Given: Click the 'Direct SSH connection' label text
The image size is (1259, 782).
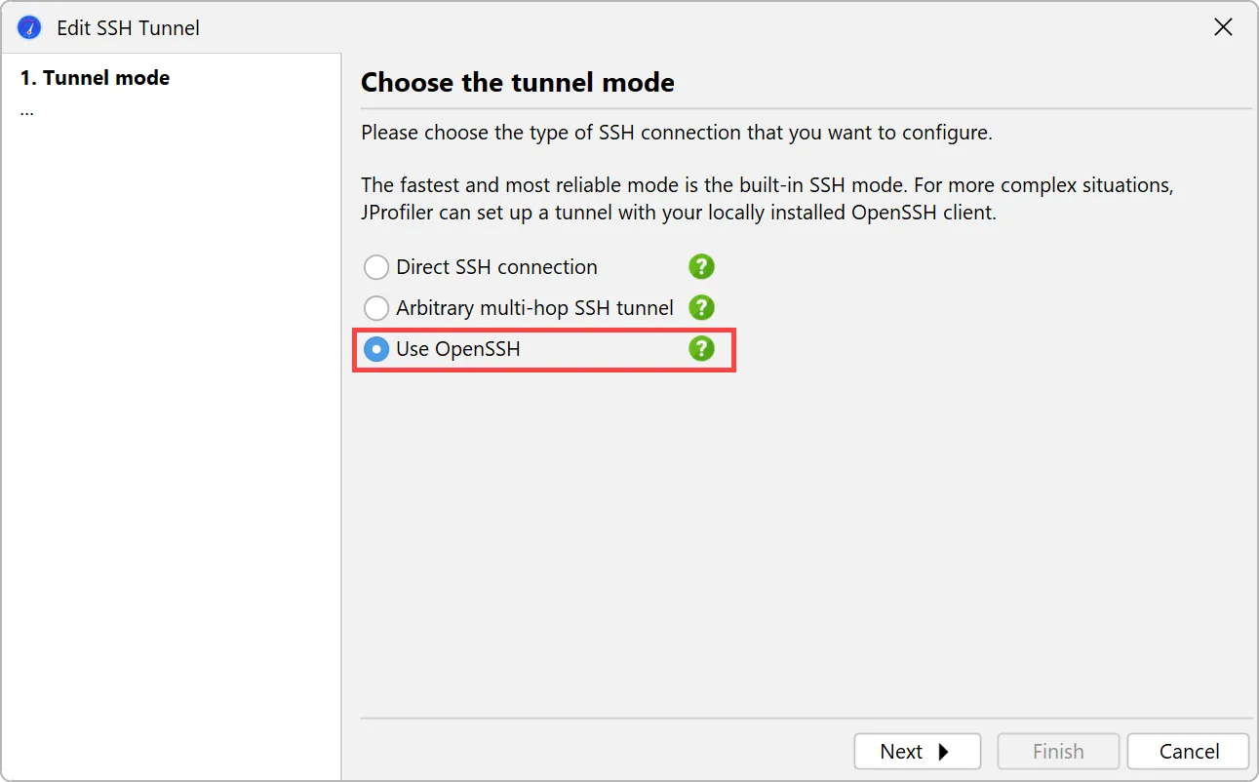Looking at the screenshot, I should (x=496, y=267).
